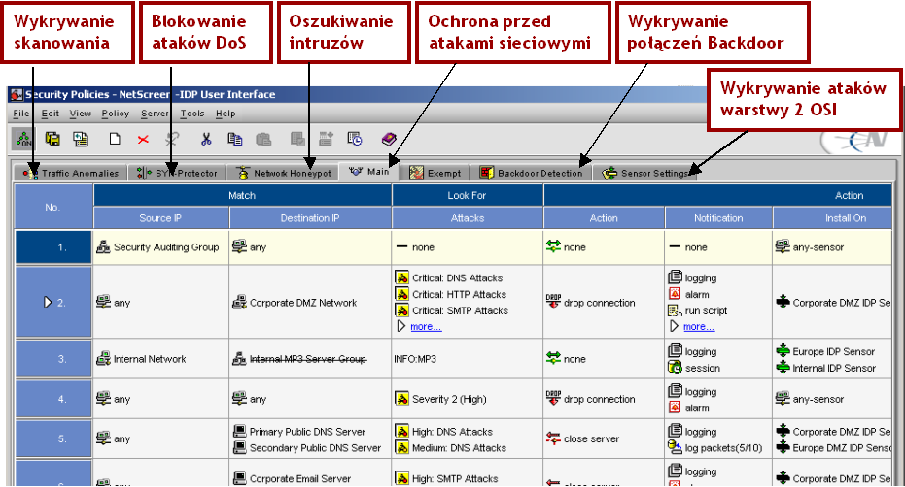Follow the more... link under Notification
Image resolution: width=905 pixels, height=487 pixels.
699,327
